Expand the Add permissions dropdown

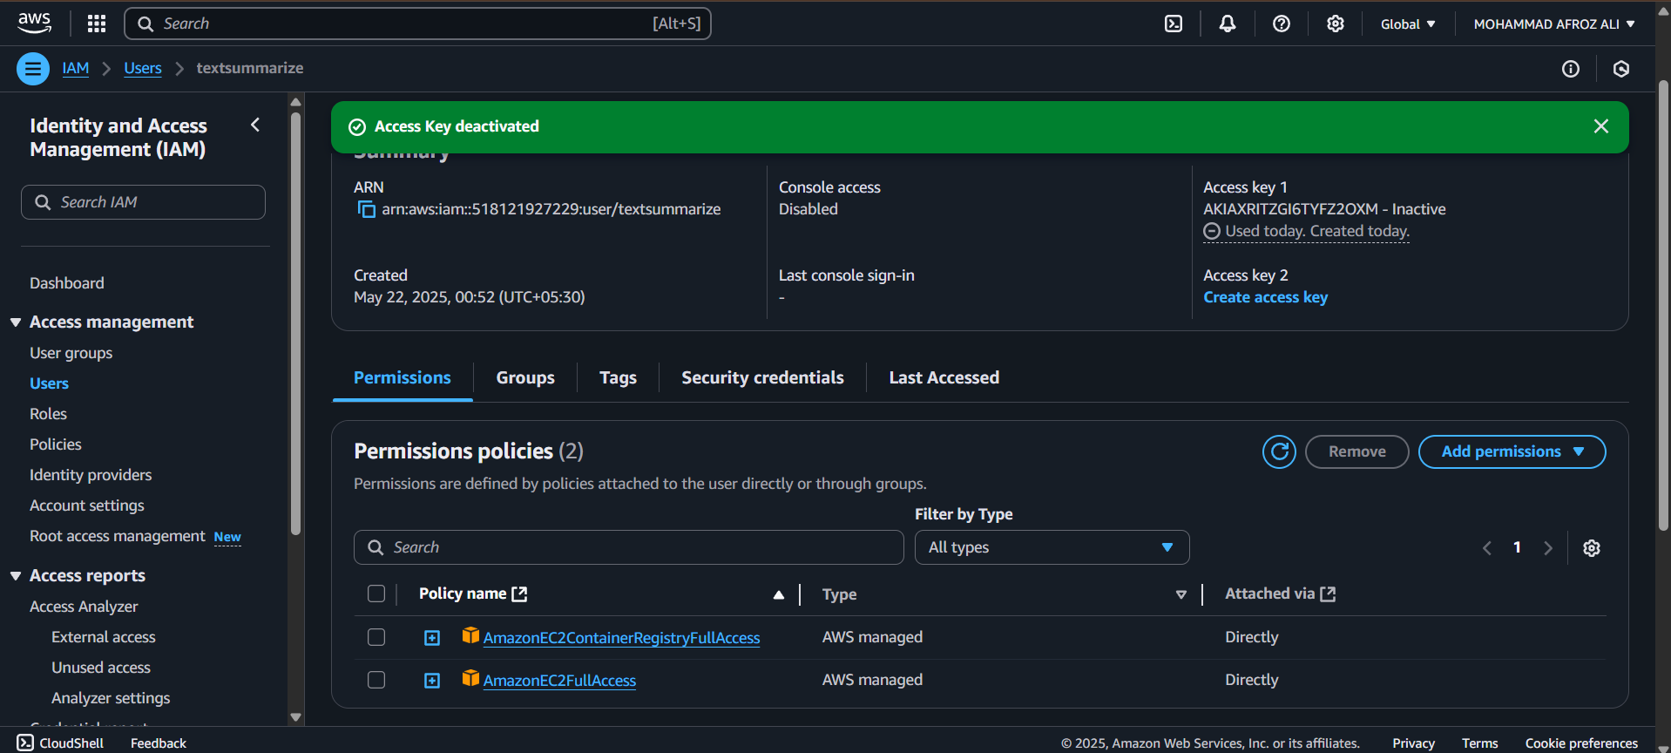pos(1511,451)
